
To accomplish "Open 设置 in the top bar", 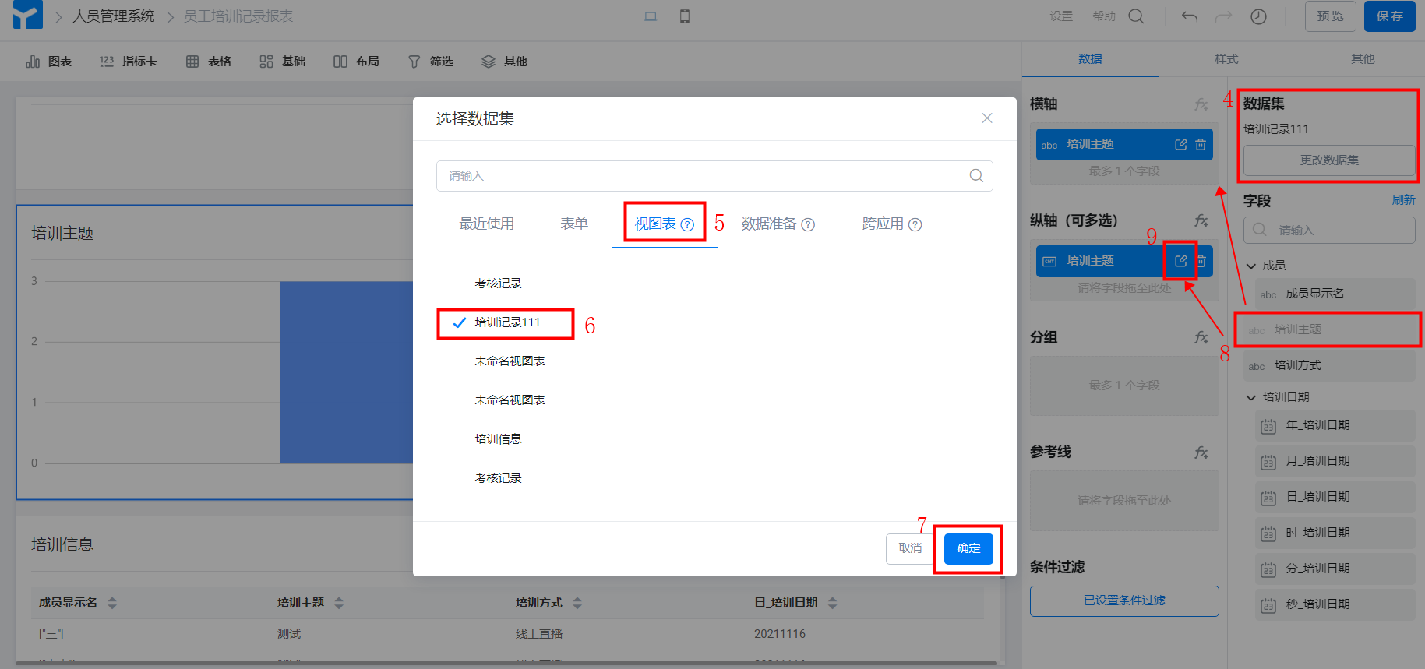I will (x=1061, y=16).
